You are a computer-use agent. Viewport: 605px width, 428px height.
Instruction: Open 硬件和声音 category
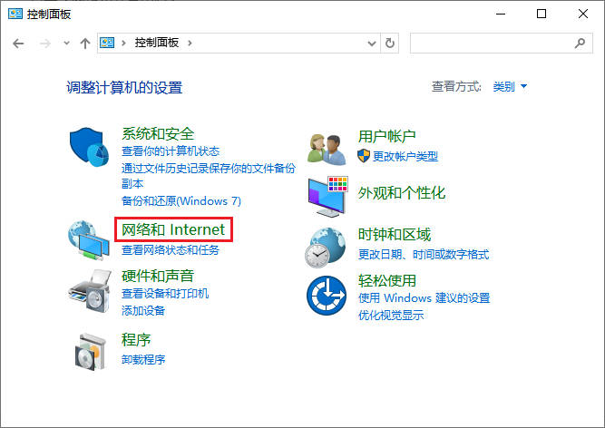pos(158,276)
